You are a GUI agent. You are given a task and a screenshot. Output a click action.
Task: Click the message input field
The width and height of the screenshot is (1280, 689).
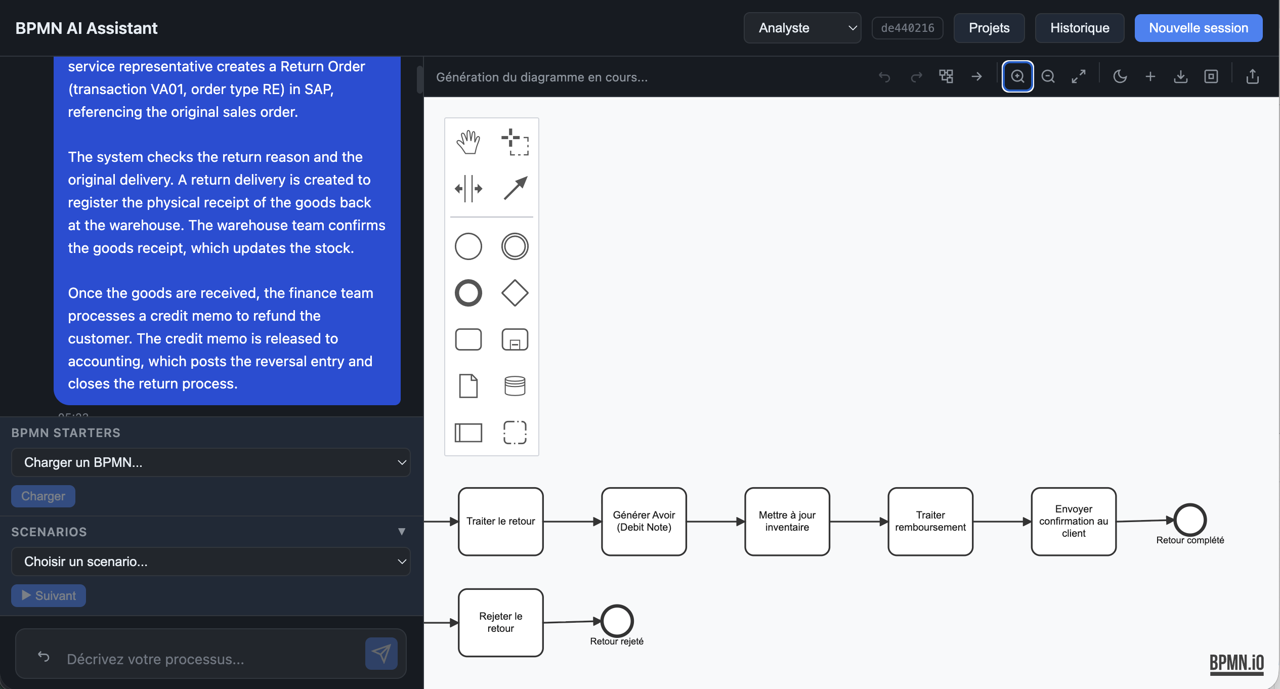(202, 659)
